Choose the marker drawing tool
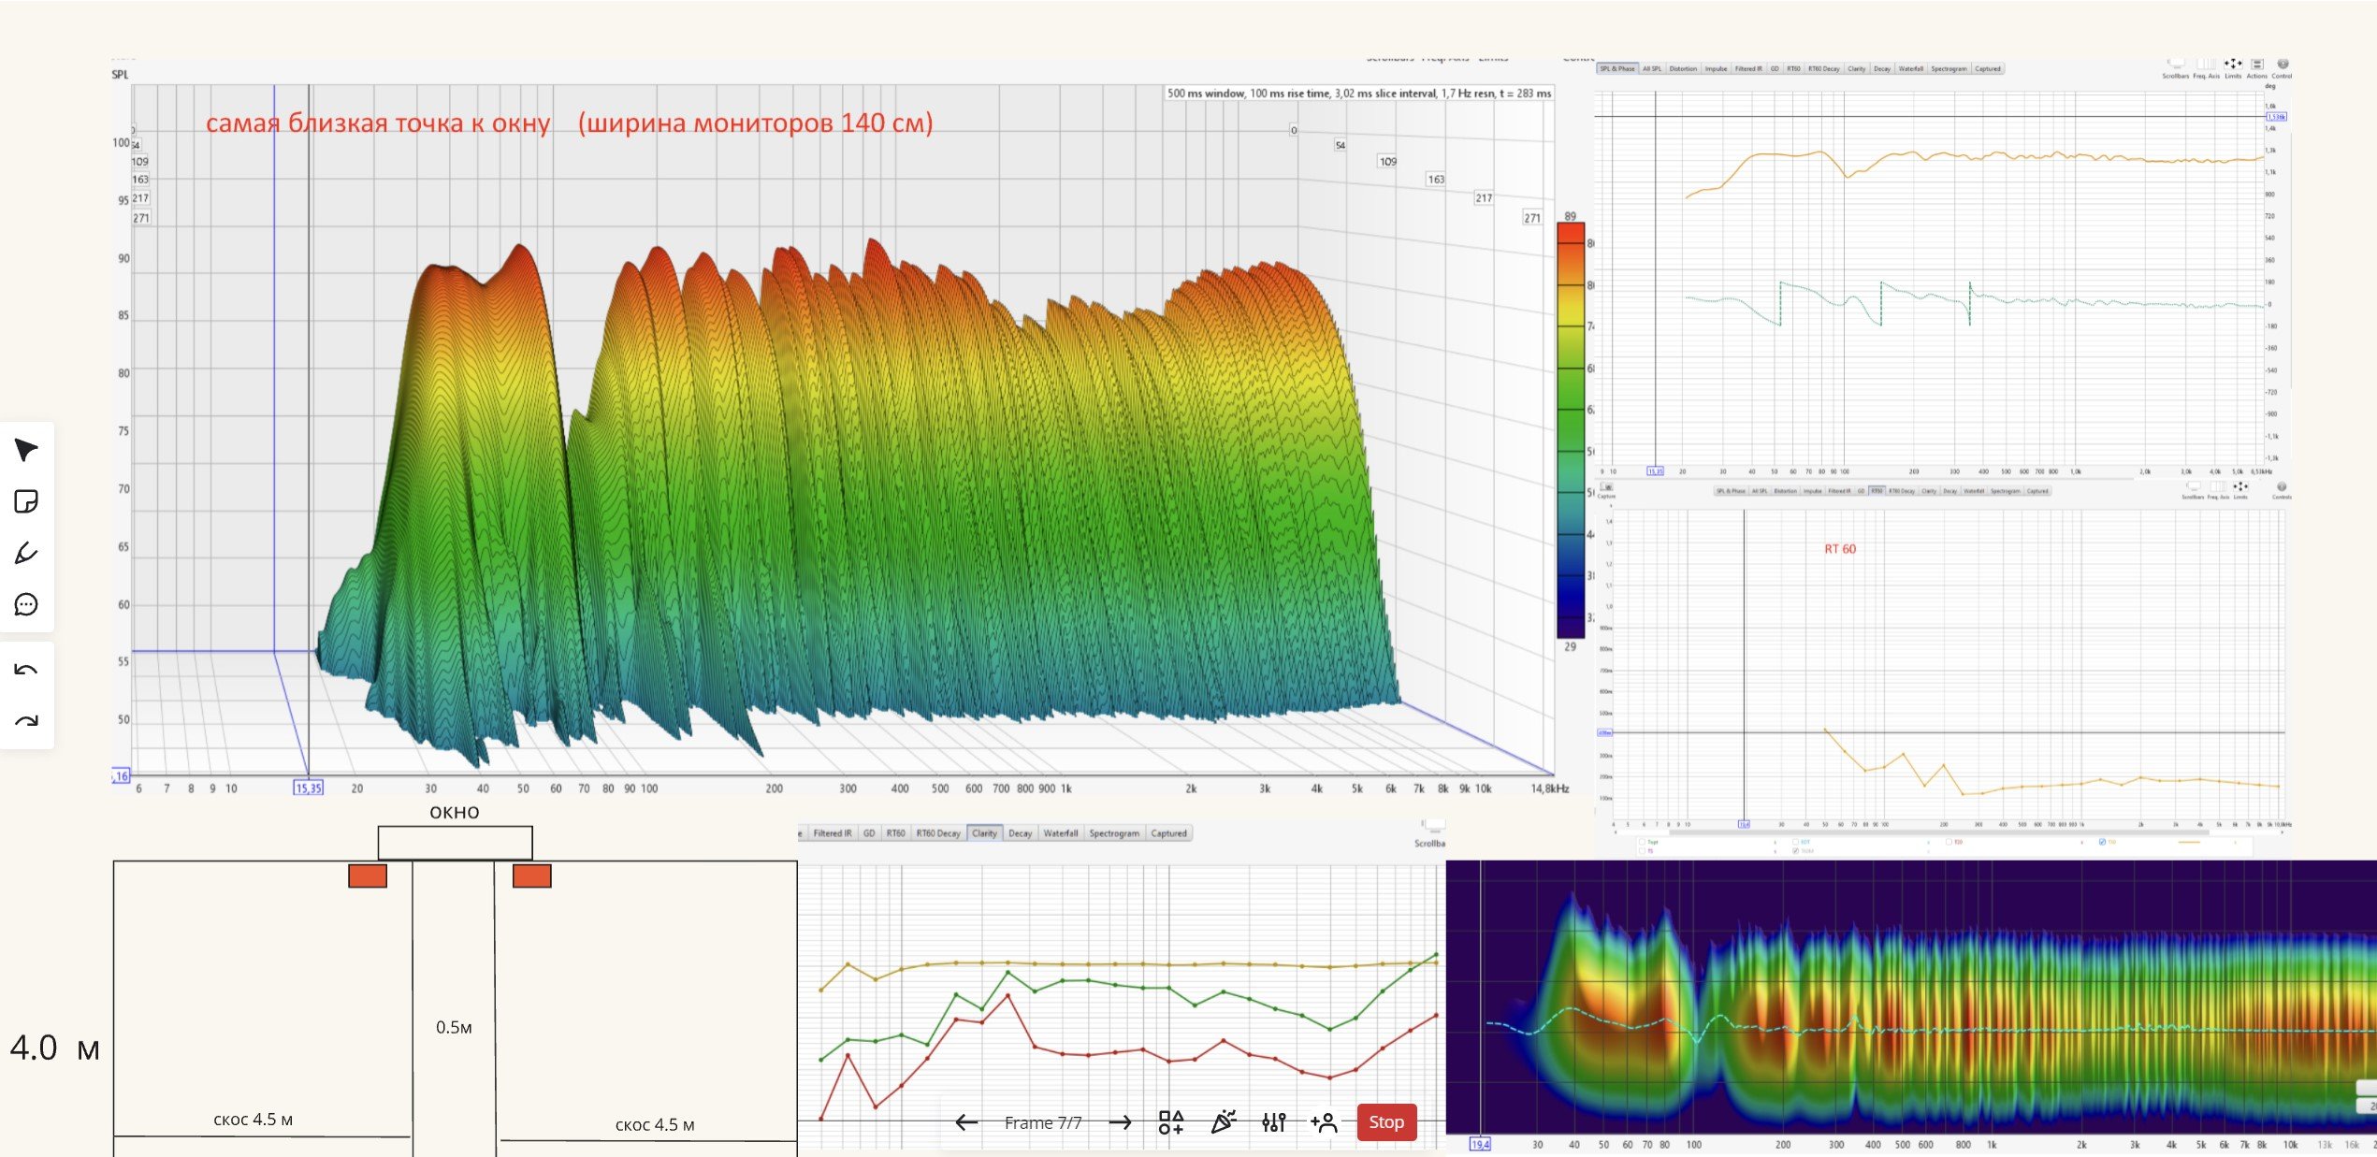The image size is (2377, 1157). coord(26,553)
